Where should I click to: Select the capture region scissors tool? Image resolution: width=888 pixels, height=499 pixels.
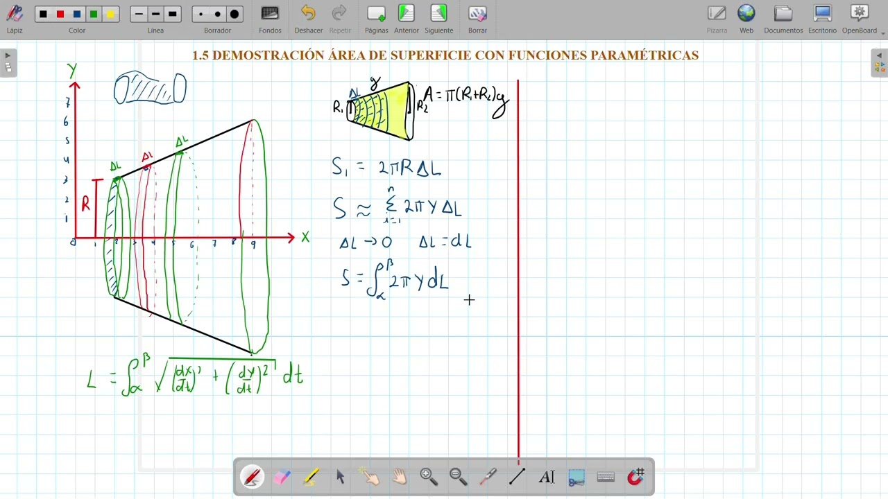tap(577, 477)
